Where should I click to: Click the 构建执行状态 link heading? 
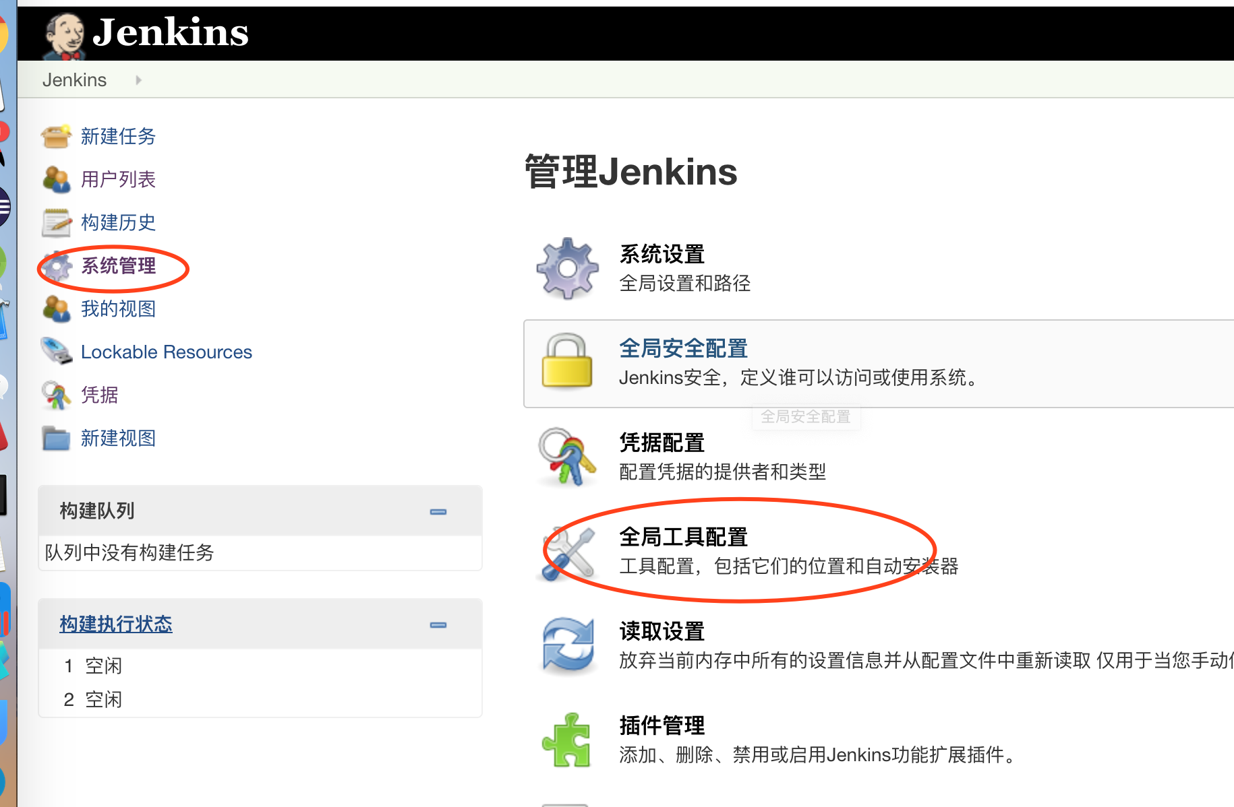[115, 624]
